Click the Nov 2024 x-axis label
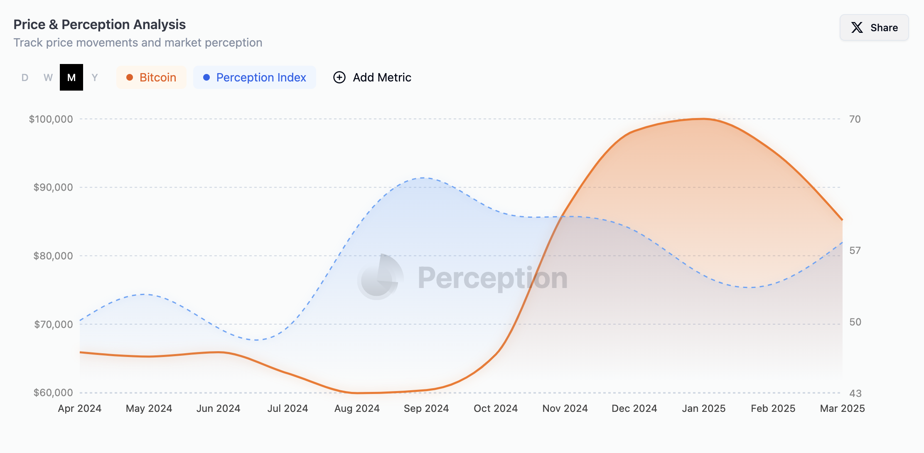The width and height of the screenshot is (924, 453). point(565,409)
